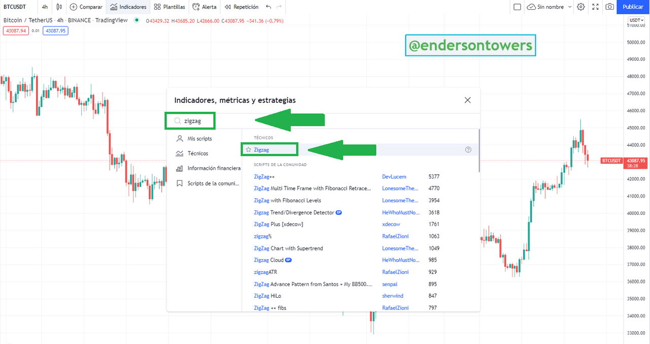Image resolution: width=650 pixels, height=344 pixels.
Task: Click the 5377 count for ZigZag++
Action: (434, 176)
